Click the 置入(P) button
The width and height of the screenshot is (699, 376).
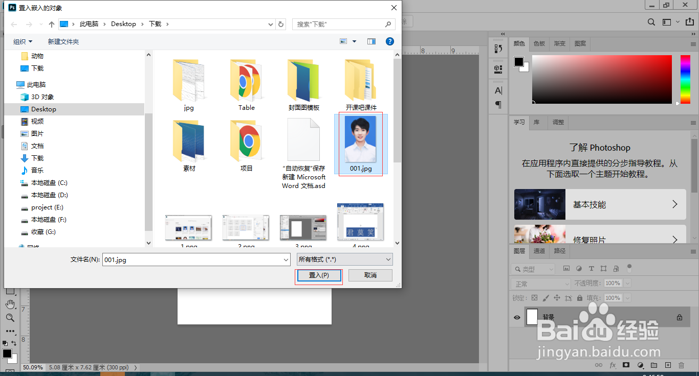click(319, 275)
